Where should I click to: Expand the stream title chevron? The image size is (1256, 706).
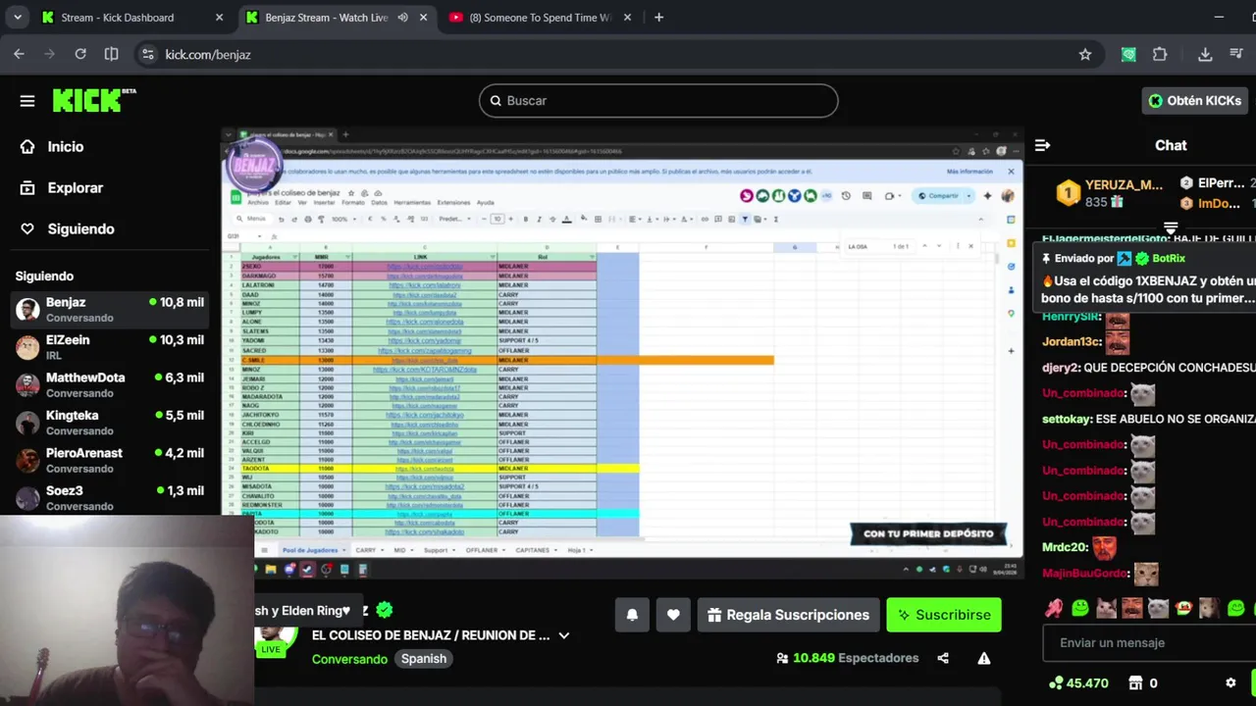(564, 635)
